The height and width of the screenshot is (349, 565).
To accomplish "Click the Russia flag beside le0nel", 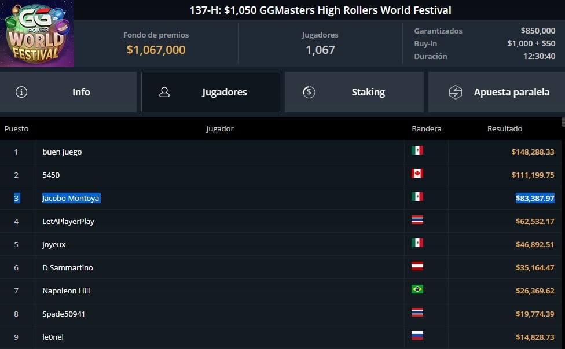I will (x=417, y=335).
